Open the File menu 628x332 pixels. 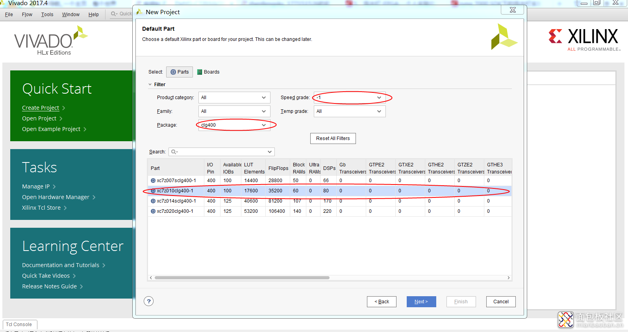point(9,15)
